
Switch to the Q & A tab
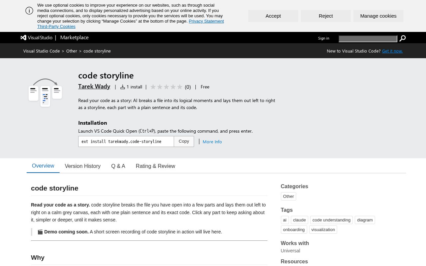(x=118, y=166)
